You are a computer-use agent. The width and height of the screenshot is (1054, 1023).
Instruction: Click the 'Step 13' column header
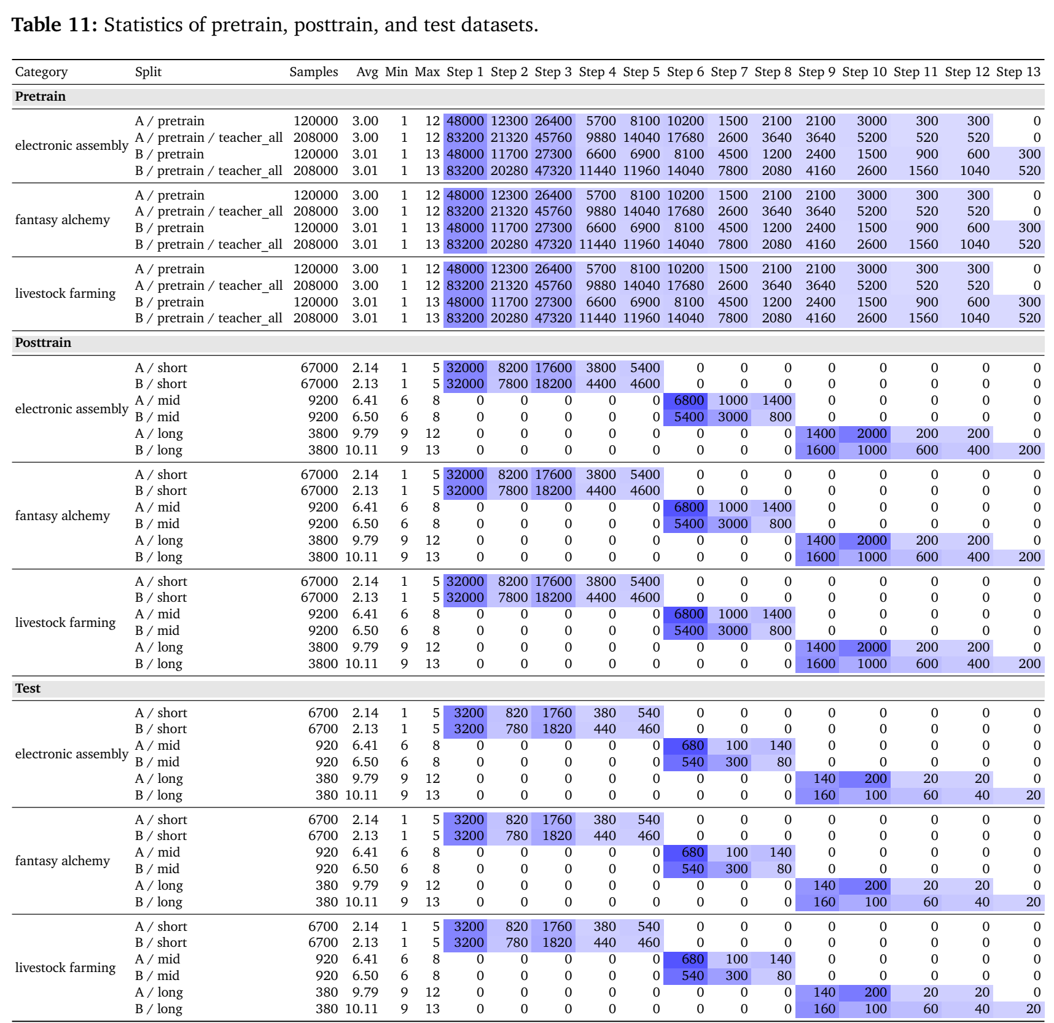(1018, 72)
